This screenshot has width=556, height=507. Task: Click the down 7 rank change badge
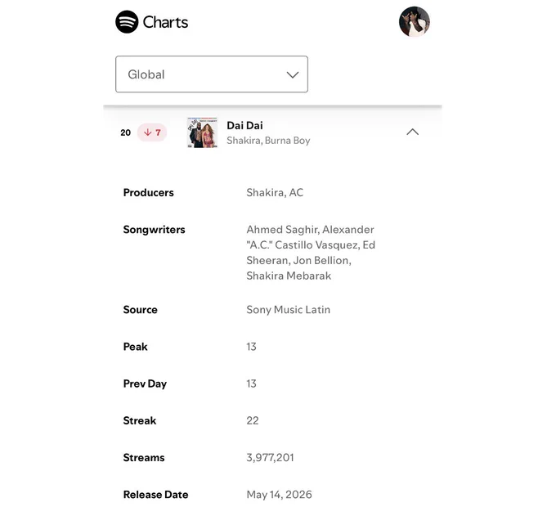pos(152,132)
